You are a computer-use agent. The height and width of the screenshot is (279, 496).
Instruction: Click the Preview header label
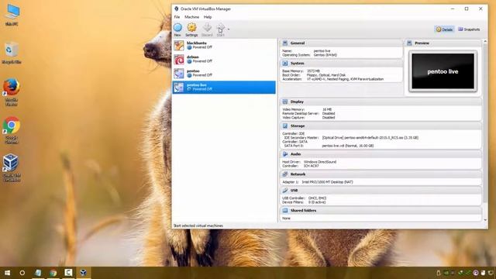(x=422, y=43)
